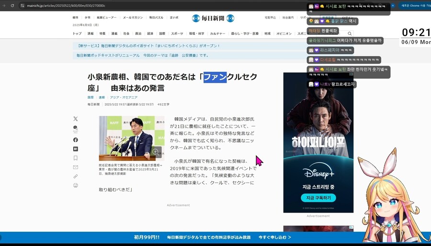Click the Facebook share icon
The width and height of the screenshot is (431, 246).
(x=76, y=140)
